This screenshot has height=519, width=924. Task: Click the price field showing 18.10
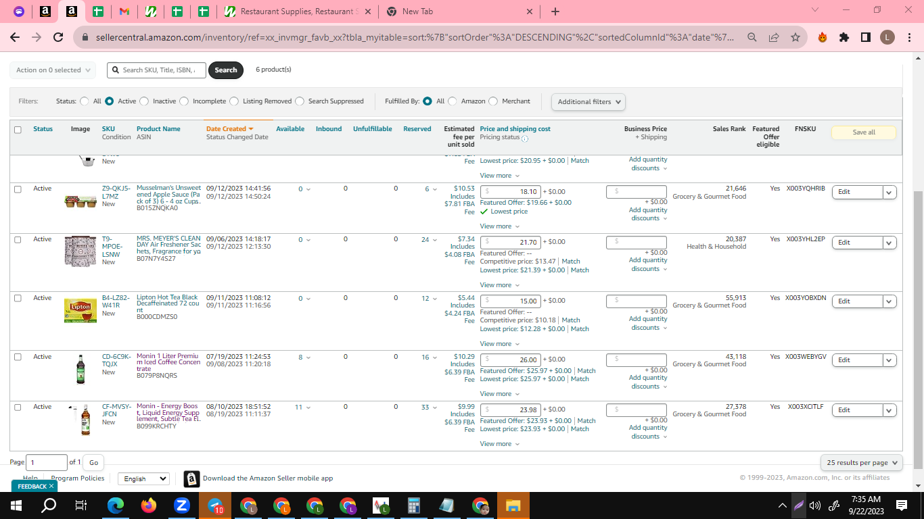point(510,192)
